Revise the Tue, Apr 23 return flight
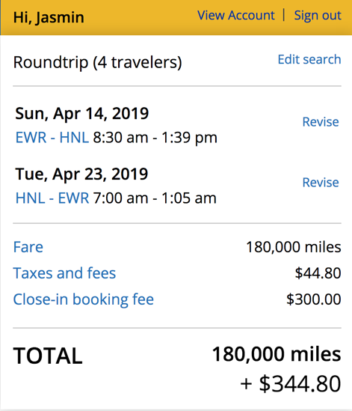352x411 pixels. tap(321, 182)
